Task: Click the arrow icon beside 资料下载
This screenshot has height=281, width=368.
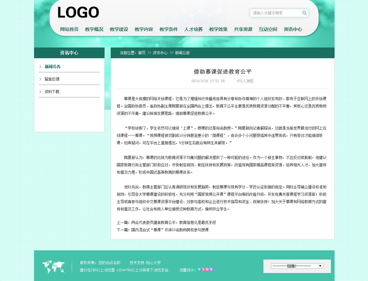Action: tap(40, 92)
